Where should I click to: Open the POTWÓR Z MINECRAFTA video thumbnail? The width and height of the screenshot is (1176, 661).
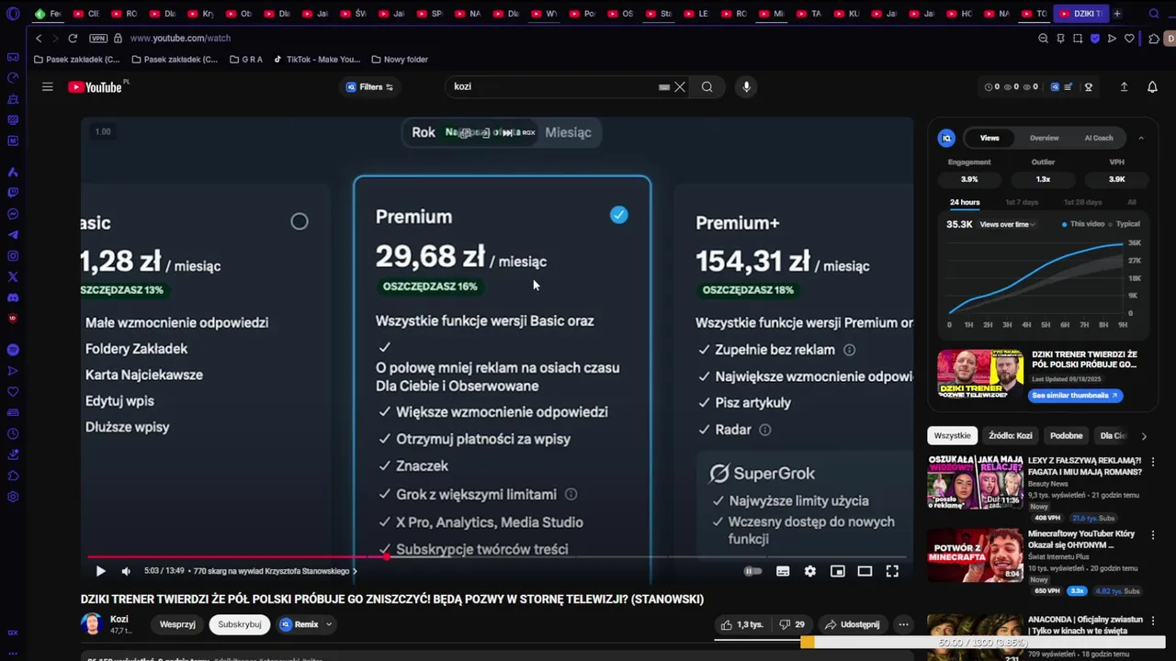click(975, 555)
